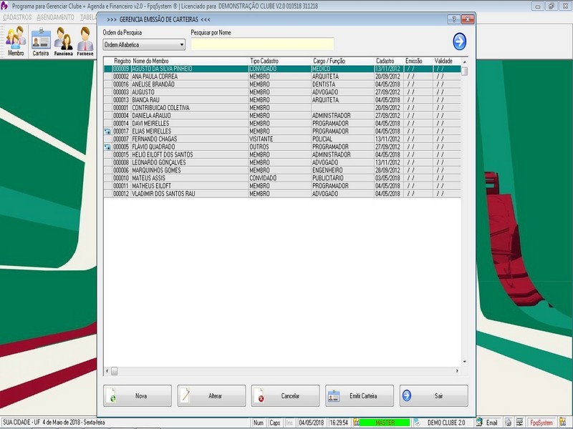
Task: Open the AGENDAMENTO menu
Action: (56, 16)
